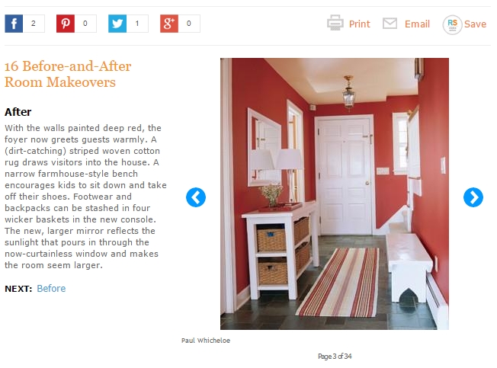Share on Google Plus icon
The image size is (497, 368).
coord(169,24)
